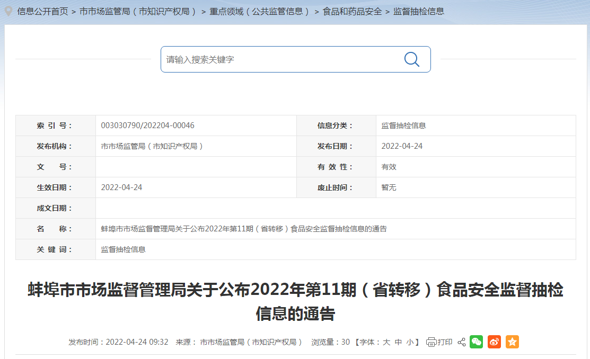Click the 索引号 label cell
Screen dimensions: 590x359
coord(56,125)
